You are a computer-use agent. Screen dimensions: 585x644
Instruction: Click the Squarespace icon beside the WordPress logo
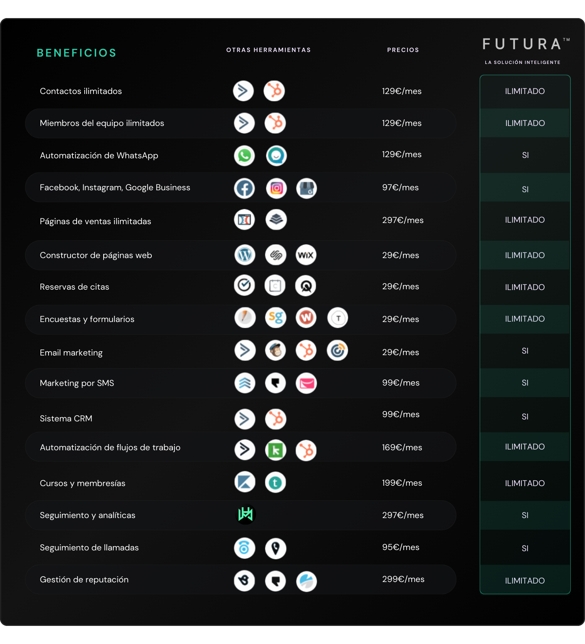click(276, 255)
